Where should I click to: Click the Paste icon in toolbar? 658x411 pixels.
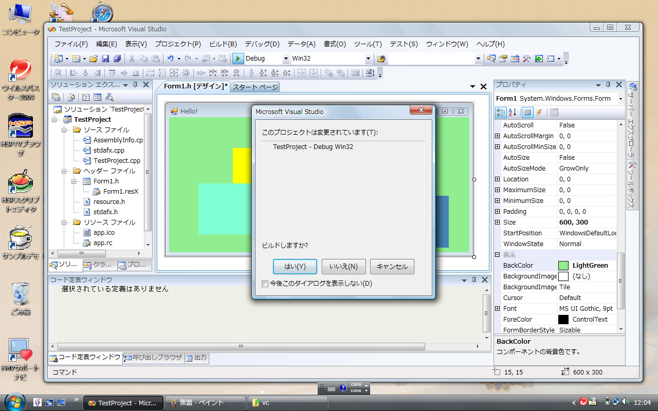coord(155,59)
